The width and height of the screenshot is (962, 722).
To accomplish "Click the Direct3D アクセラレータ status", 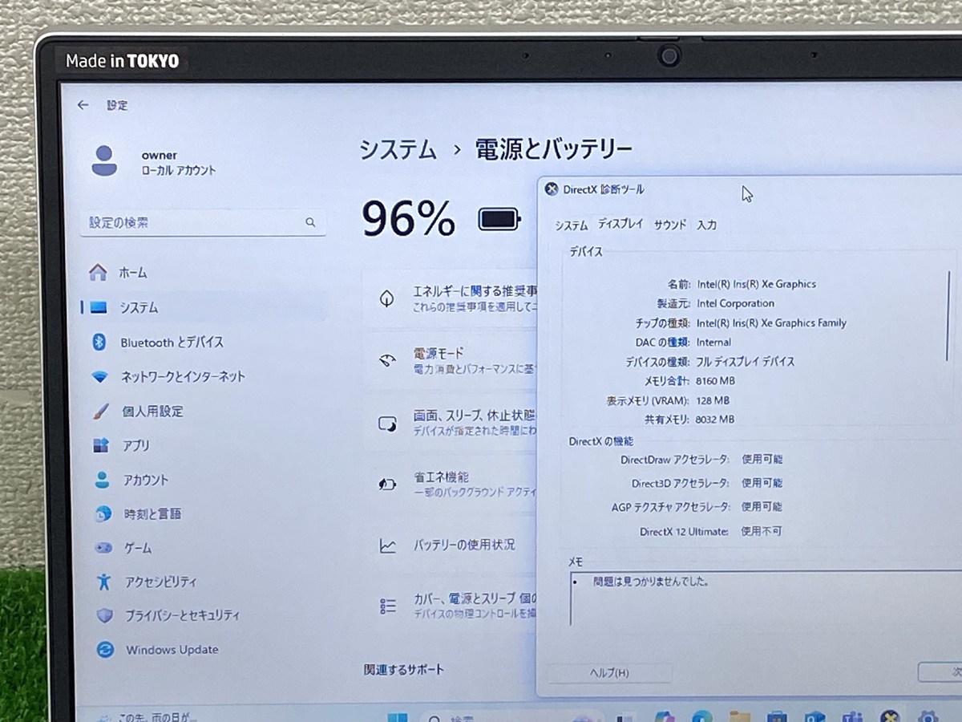I will point(762,483).
